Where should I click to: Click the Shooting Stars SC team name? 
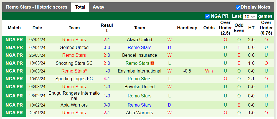coord(74,63)
